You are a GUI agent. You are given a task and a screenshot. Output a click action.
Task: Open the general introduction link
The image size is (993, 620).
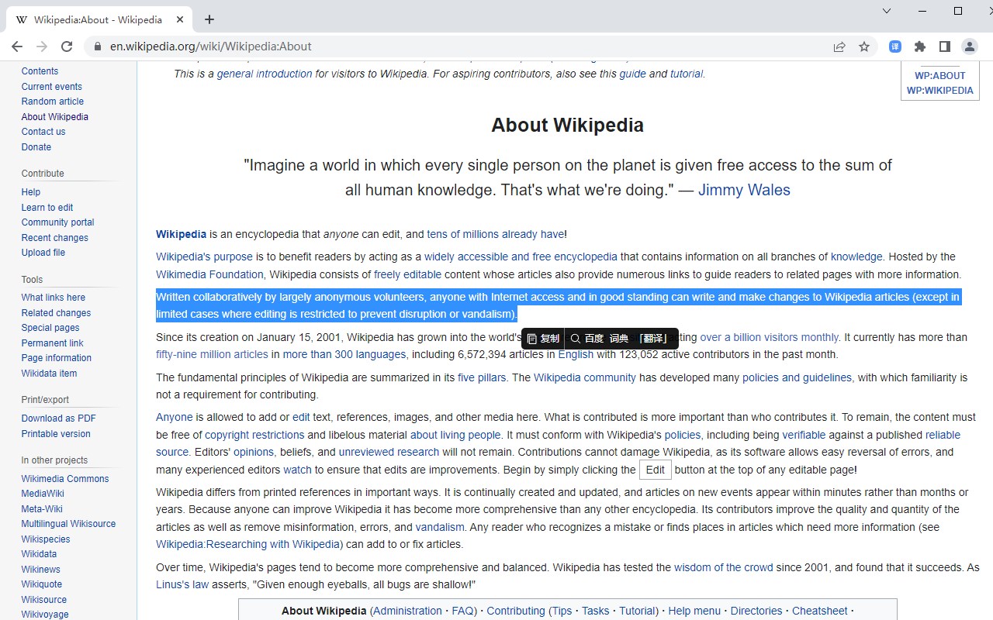coord(265,74)
